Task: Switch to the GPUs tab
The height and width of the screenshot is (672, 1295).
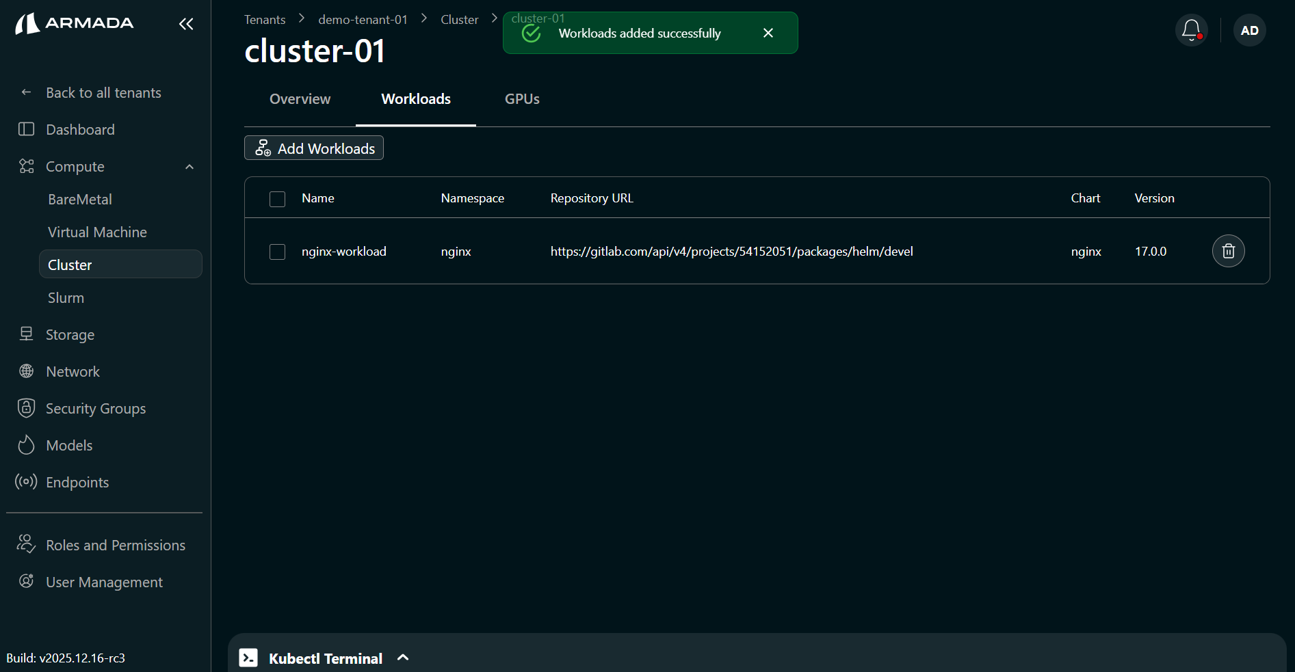Action: [522, 99]
